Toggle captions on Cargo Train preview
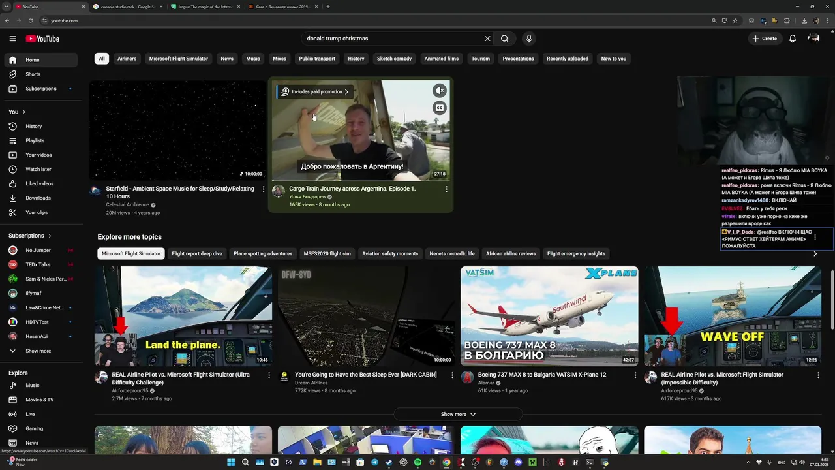The width and height of the screenshot is (835, 470). tap(440, 108)
